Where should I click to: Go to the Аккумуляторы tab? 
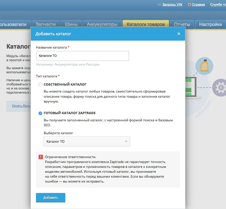[x=102, y=25]
